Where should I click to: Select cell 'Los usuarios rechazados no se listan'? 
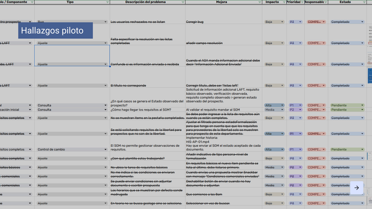click(148, 14)
